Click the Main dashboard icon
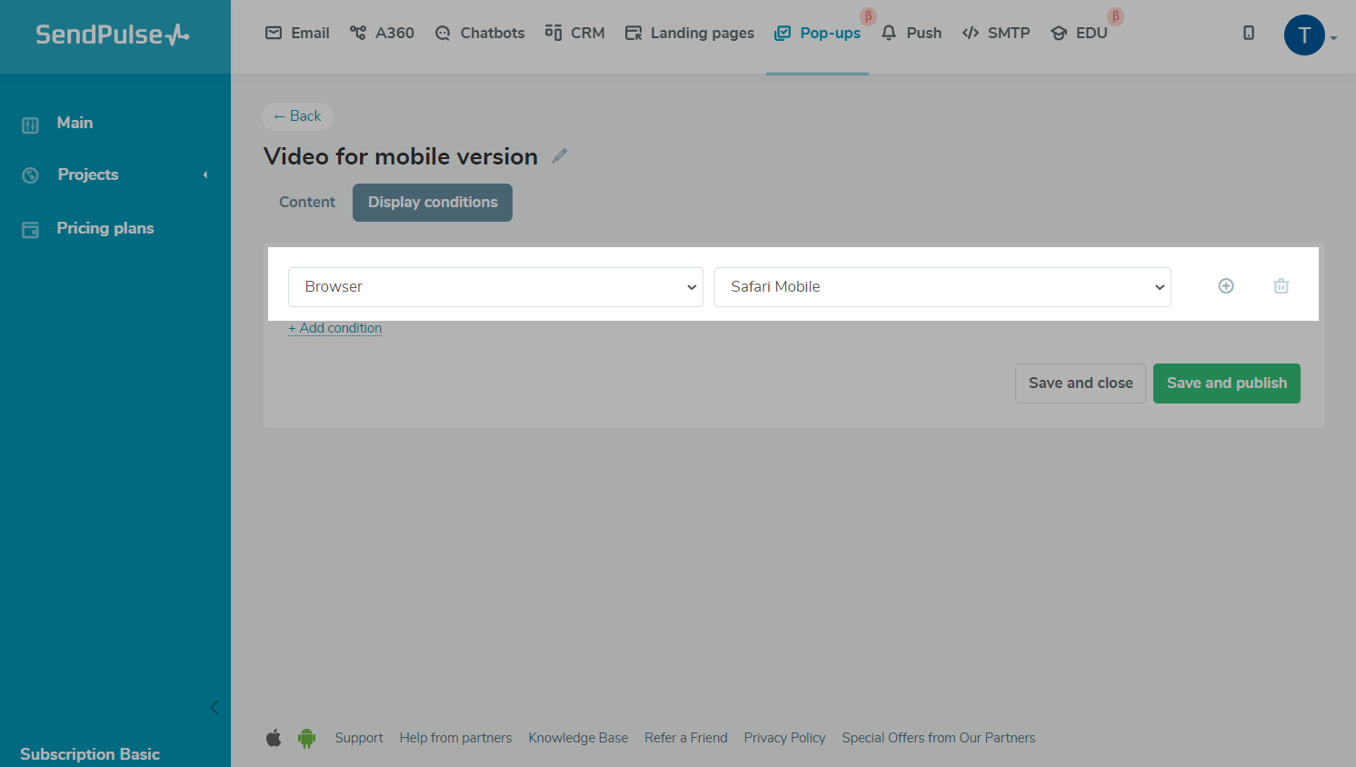The height and width of the screenshot is (767, 1356). 30,125
